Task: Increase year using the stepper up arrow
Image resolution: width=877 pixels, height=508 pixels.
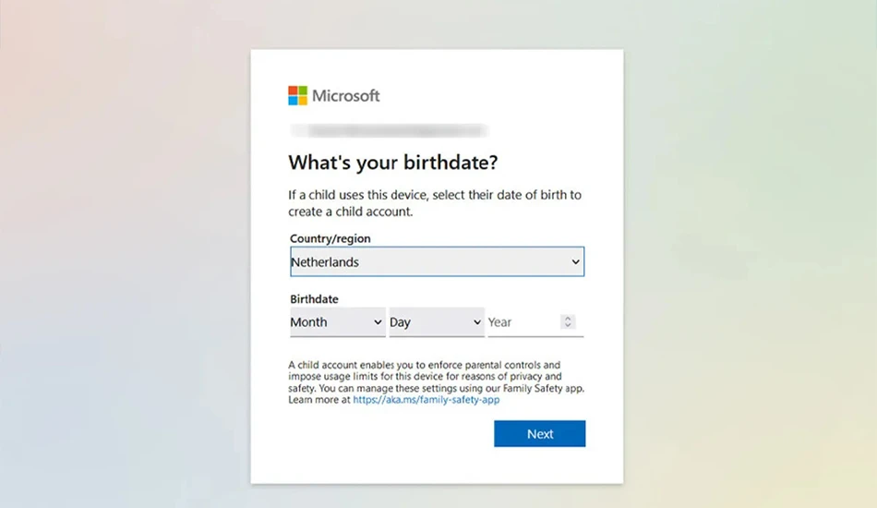Action: point(568,319)
